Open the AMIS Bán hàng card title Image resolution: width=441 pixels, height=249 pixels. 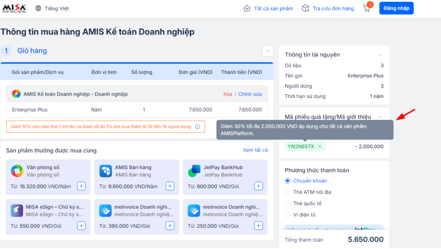point(133,167)
